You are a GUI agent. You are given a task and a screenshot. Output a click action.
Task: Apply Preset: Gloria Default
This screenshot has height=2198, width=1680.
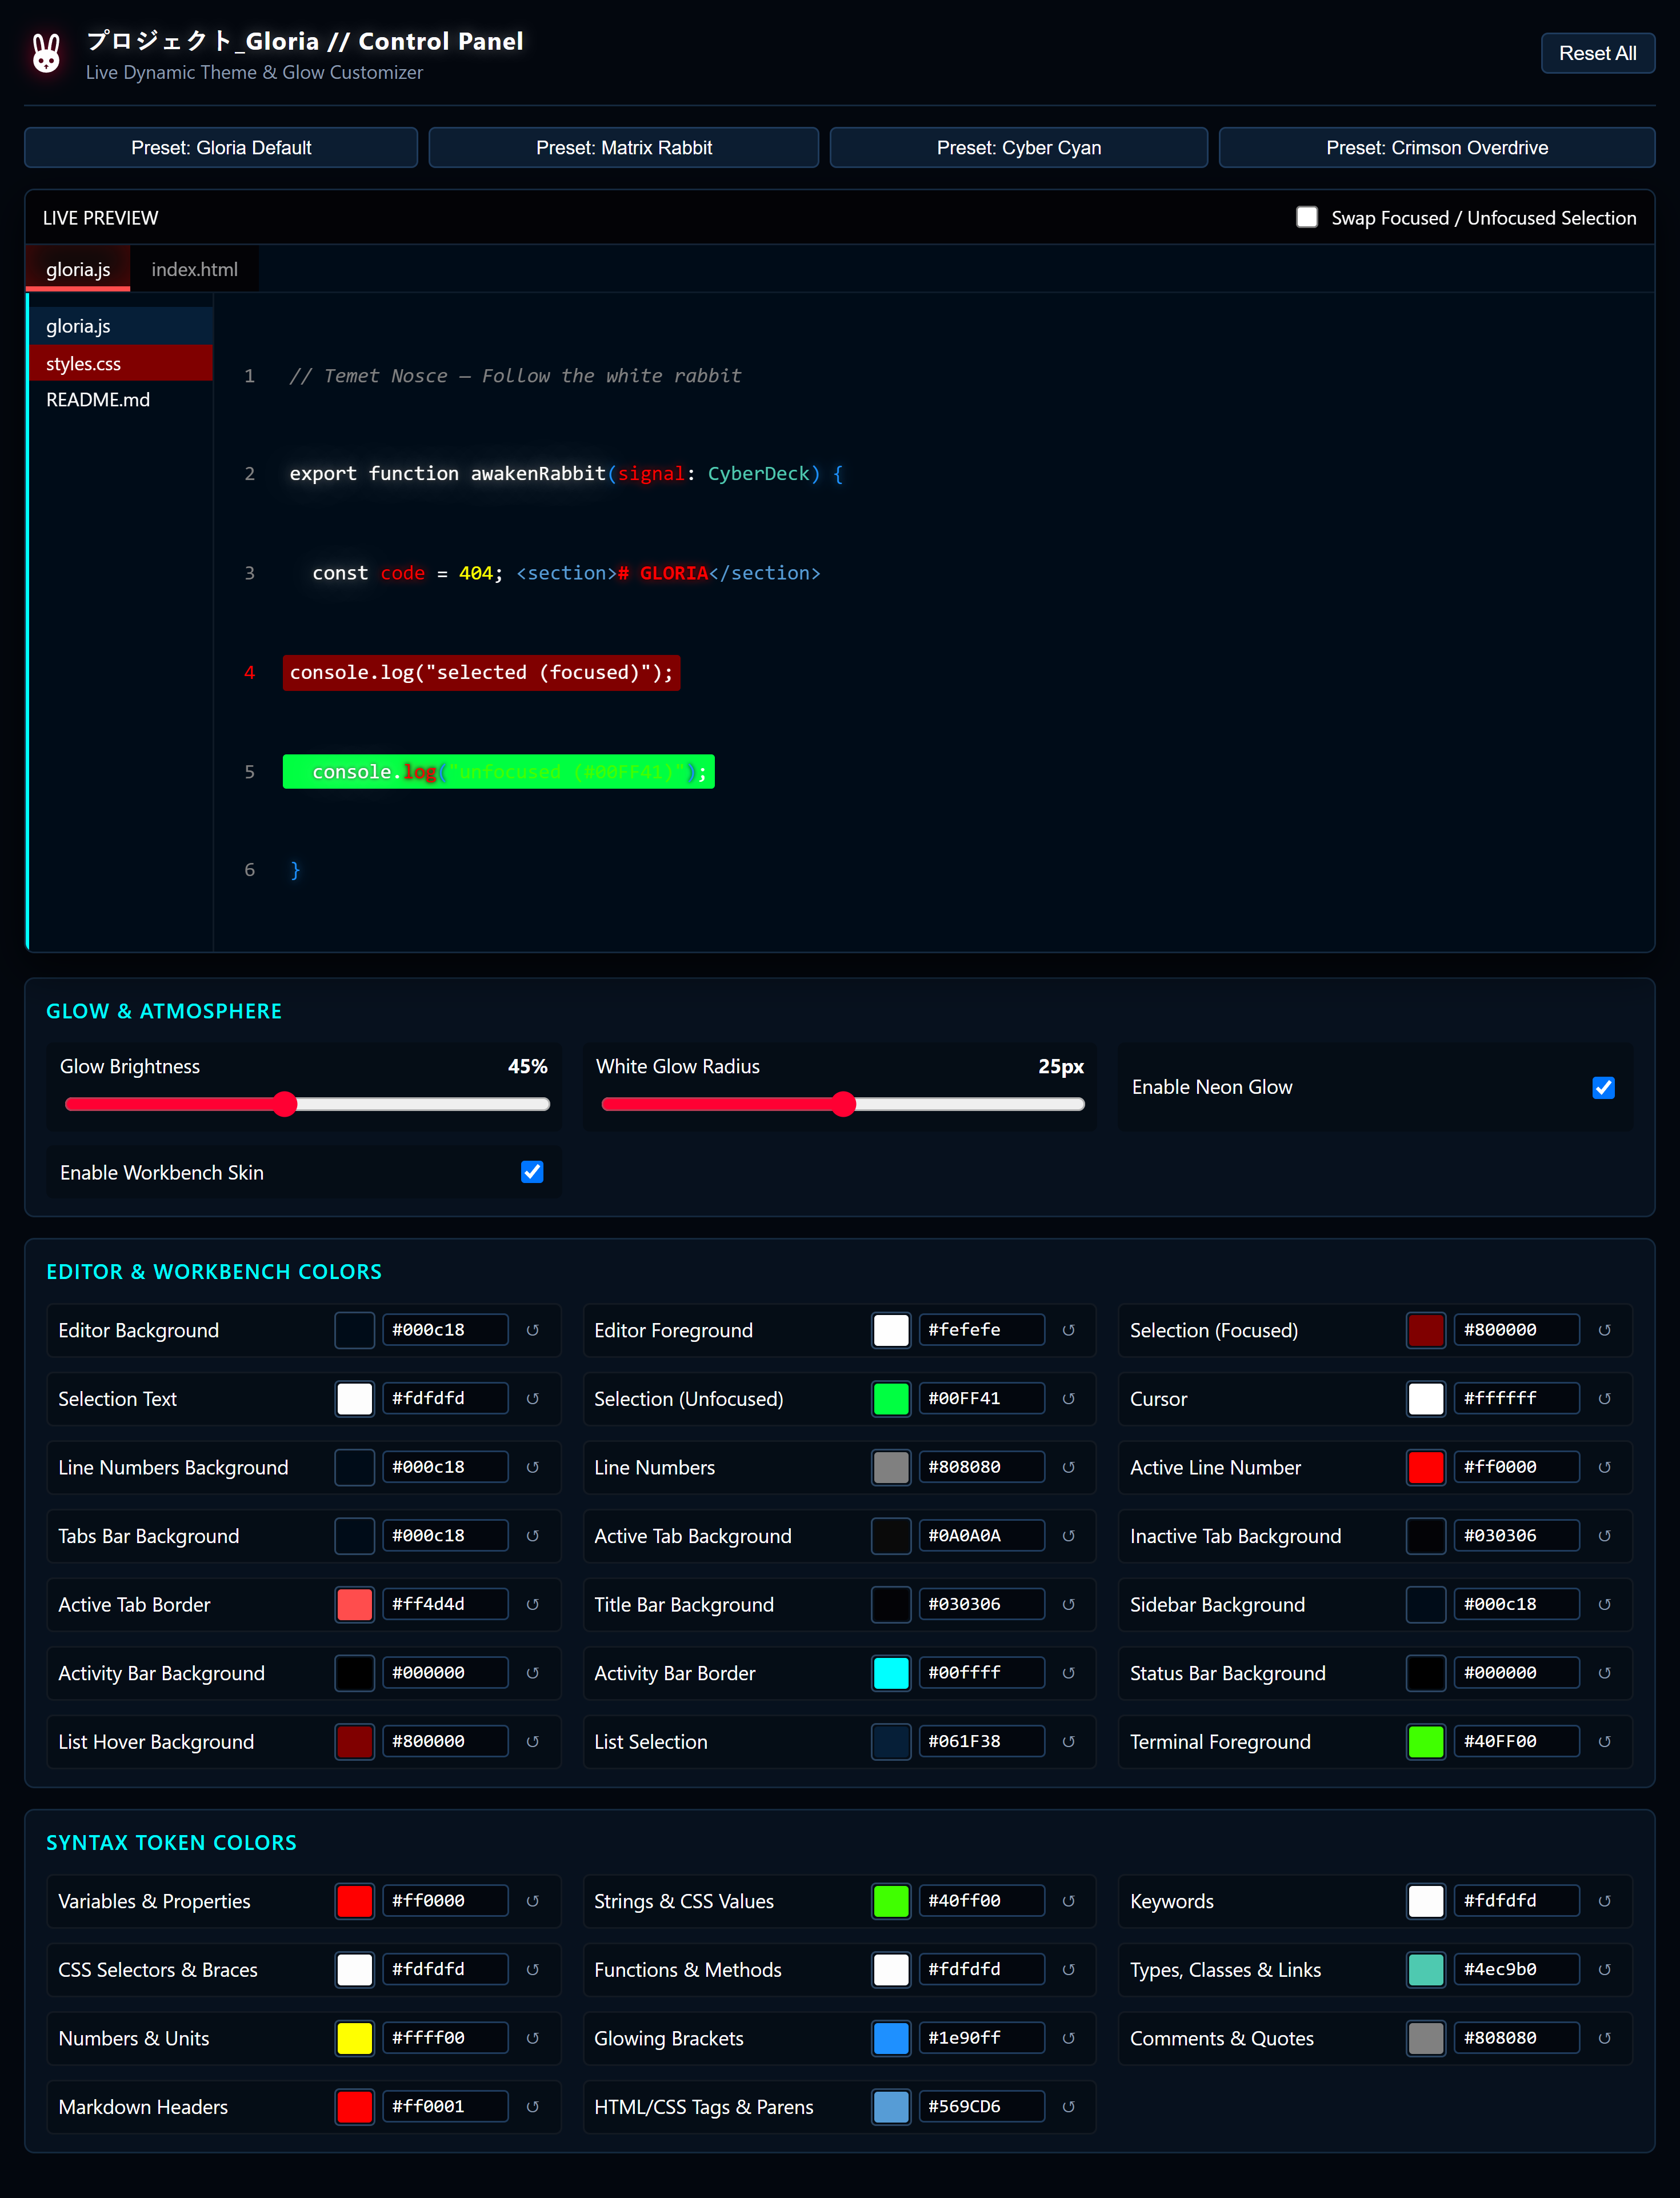[221, 148]
